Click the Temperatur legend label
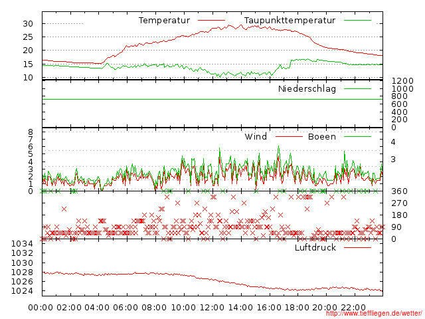The height and width of the screenshot is (319, 425). (x=164, y=21)
